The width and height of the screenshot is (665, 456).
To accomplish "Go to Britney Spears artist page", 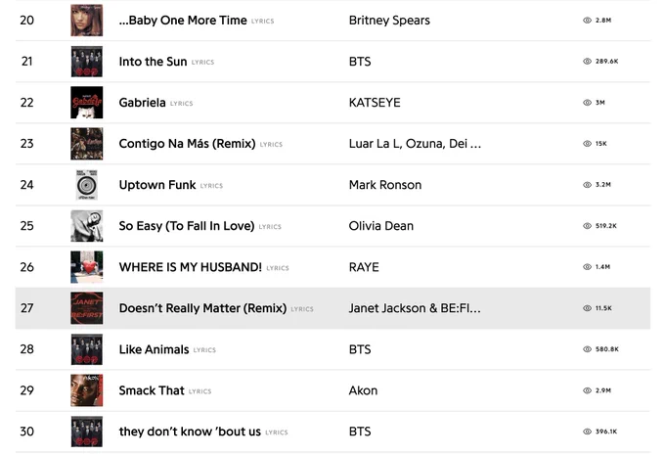I will pyautogui.click(x=389, y=21).
